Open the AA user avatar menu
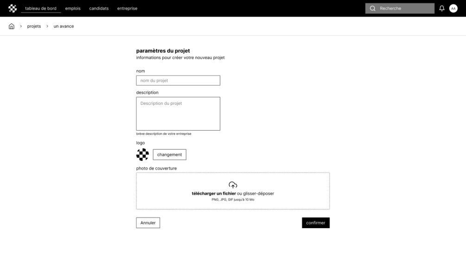Screen dimensions: 466x262 [x=453, y=8]
